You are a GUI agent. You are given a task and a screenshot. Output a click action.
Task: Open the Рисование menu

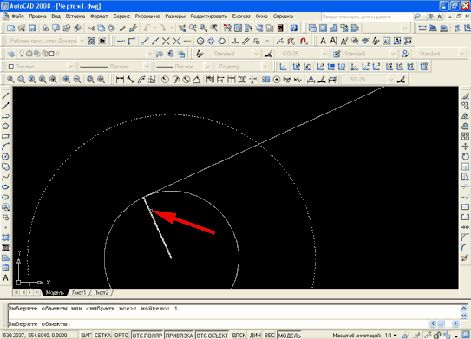147,16
